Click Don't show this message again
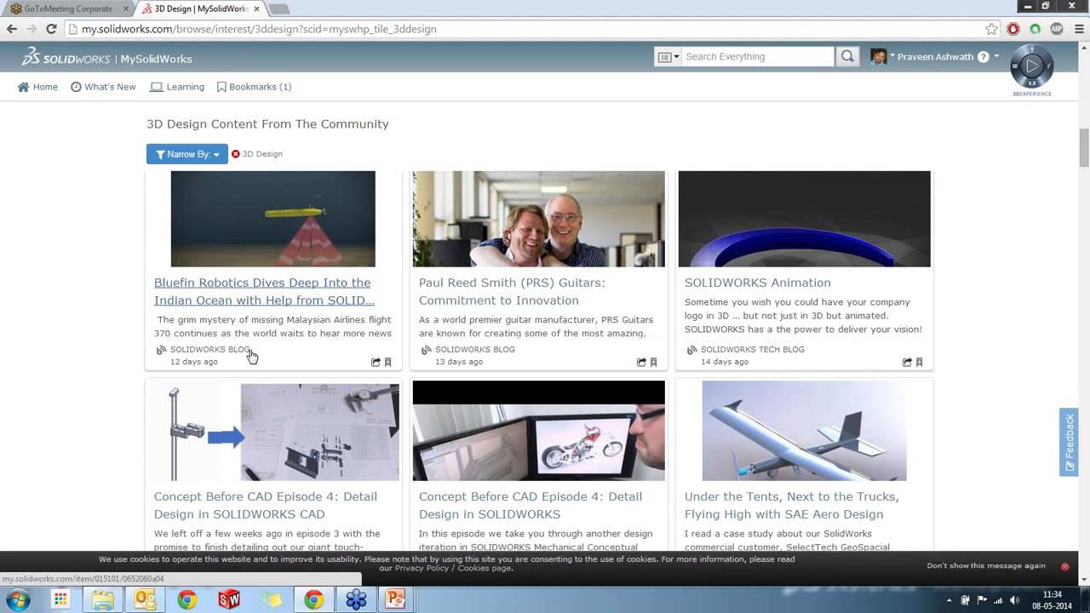This screenshot has width=1090, height=613. click(x=986, y=565)
